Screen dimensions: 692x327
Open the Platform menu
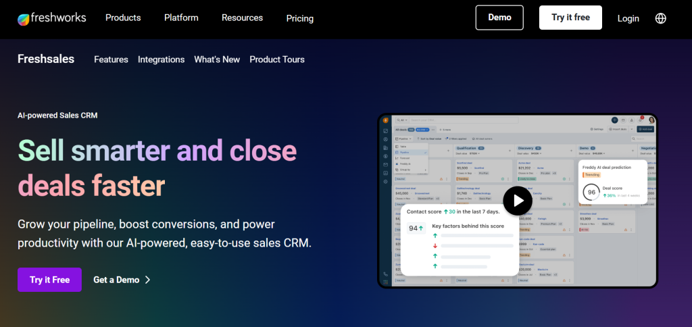181,18
